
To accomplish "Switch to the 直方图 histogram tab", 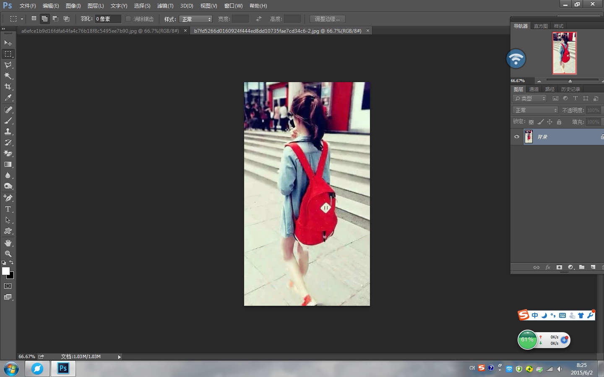I will pyautogui.click(x=541, y=26).
